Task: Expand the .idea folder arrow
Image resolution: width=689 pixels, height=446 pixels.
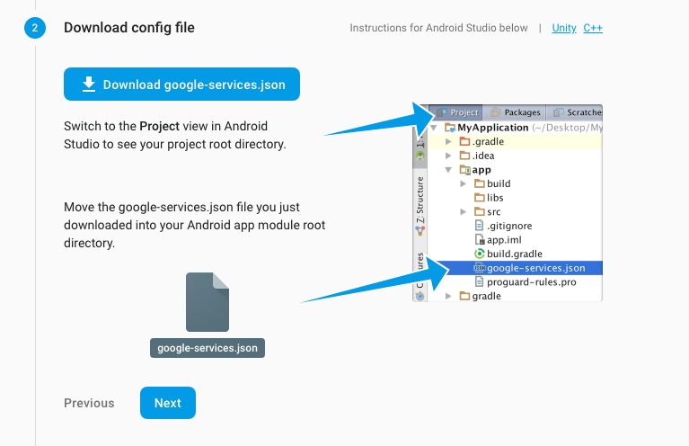Action: point(448,156)
